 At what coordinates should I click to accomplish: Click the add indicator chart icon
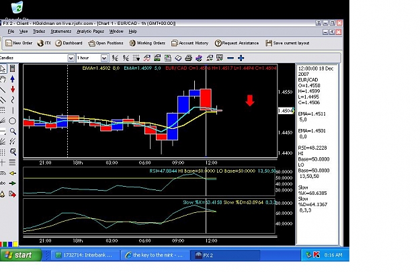(146, 58)
